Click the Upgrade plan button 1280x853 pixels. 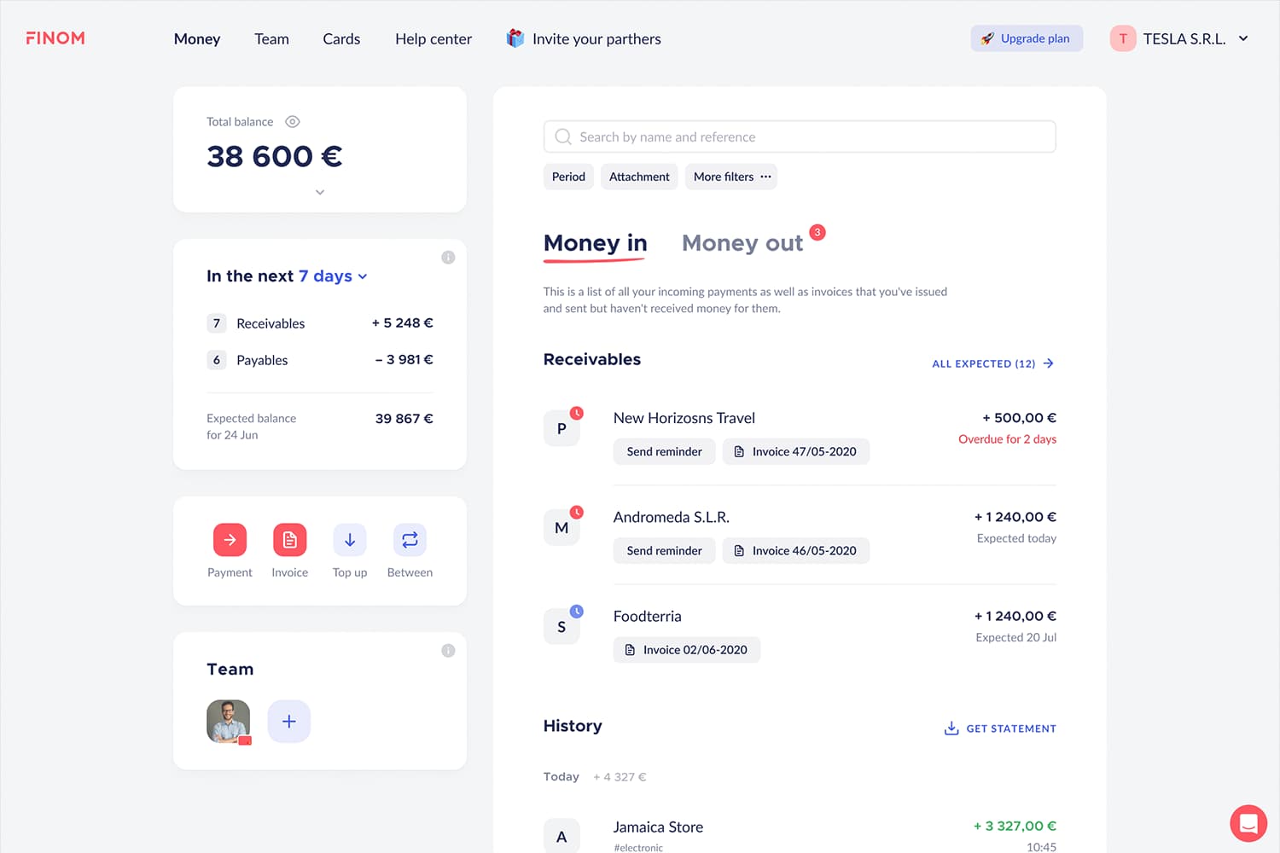coord(1027,38)
